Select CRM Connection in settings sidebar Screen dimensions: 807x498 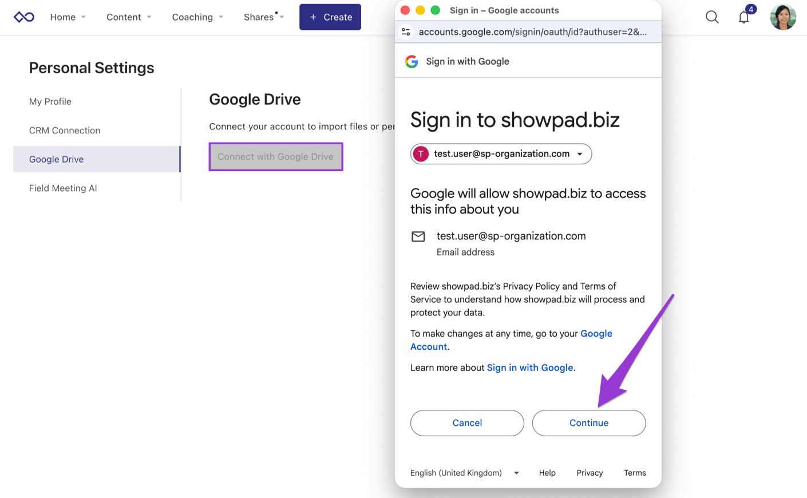pos(65,131)
